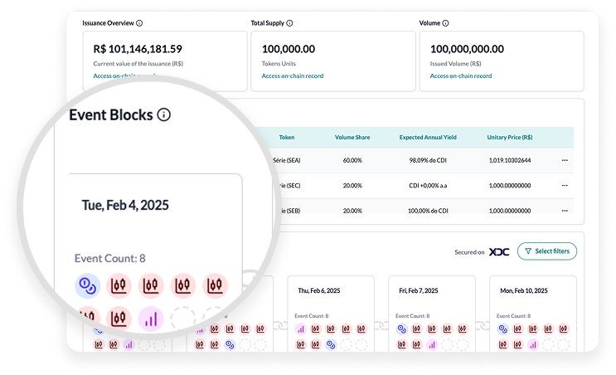Open Access on-chain record under Total Supply
Viewport: 616px width, 375px height.
click(x=293, y=75)
